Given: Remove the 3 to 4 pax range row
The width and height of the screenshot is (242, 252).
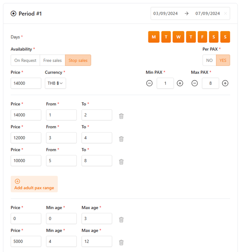Looking at the screenshot, I should click(121, 139).
